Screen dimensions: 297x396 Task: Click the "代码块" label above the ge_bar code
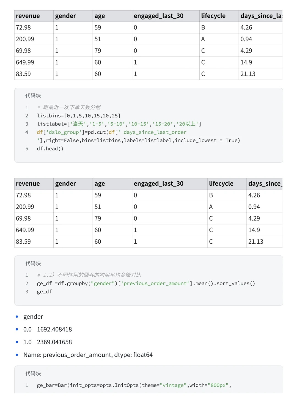click(33, 373)
